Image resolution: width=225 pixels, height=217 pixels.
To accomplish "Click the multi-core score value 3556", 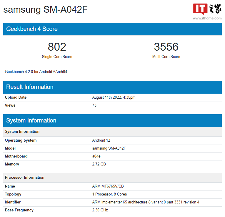I will coord(166,47).
